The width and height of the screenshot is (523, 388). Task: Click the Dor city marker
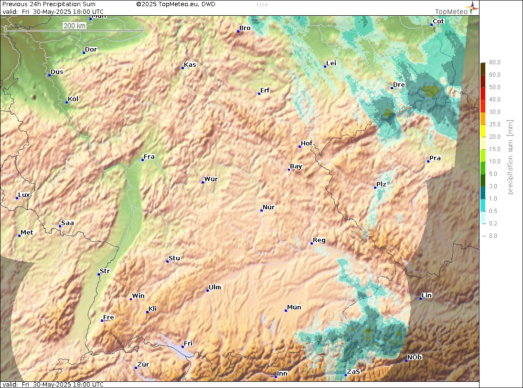tap(84, 52)
